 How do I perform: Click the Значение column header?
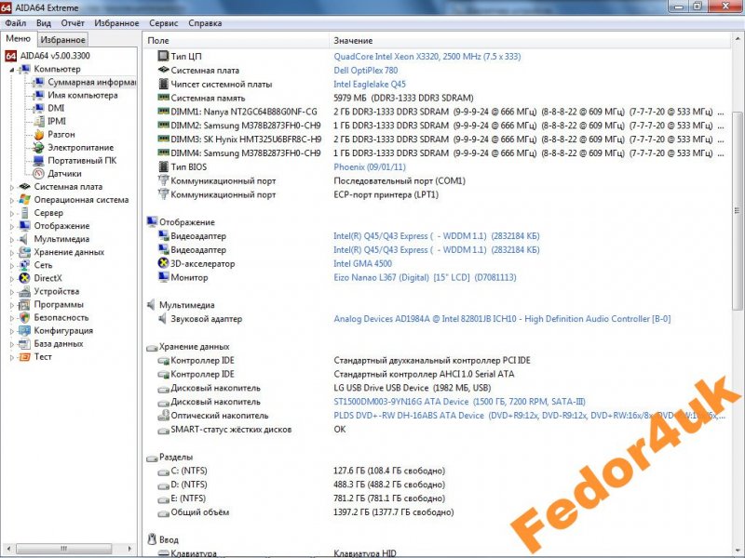(x=353, y=41)
